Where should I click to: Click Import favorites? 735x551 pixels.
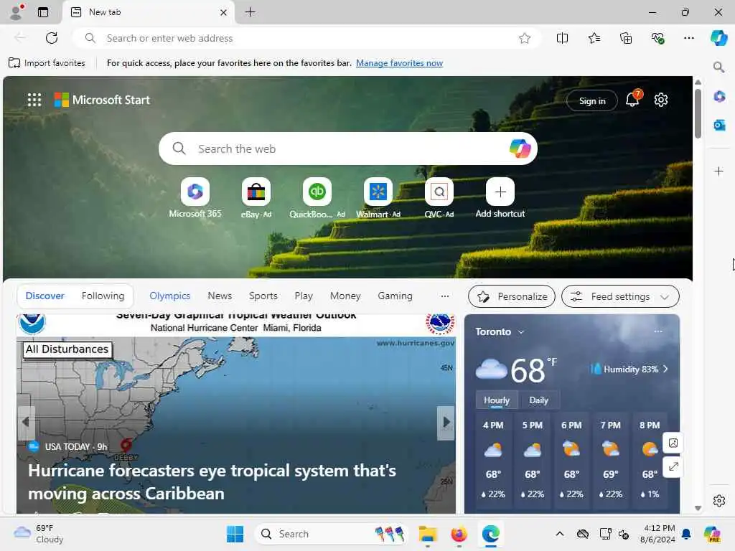pyautogui.click(x=47, y=63)
